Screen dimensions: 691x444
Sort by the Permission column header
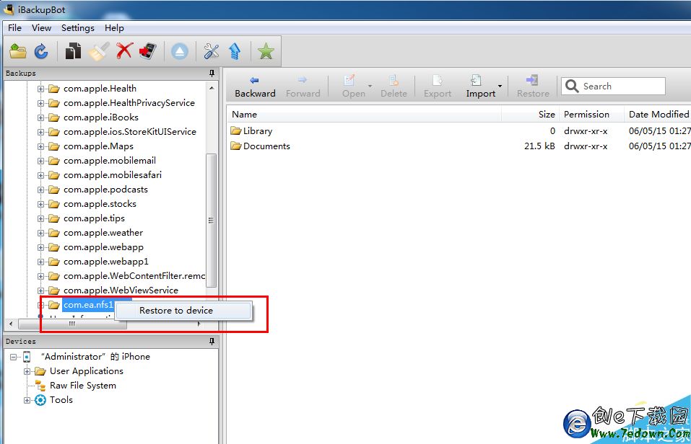pyautogui.click(x=591, y=115)
